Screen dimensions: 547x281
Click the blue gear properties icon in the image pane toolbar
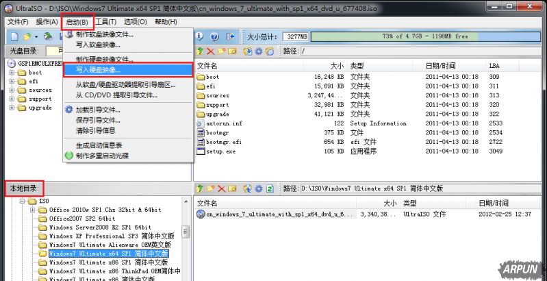259,51
